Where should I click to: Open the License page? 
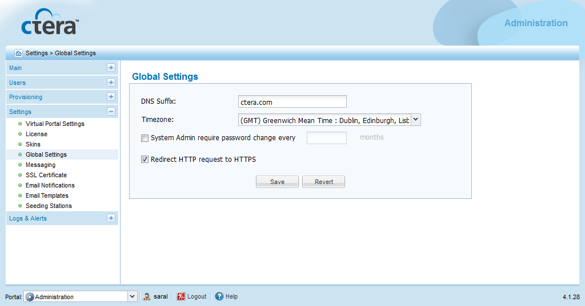(x=37, y=134)
